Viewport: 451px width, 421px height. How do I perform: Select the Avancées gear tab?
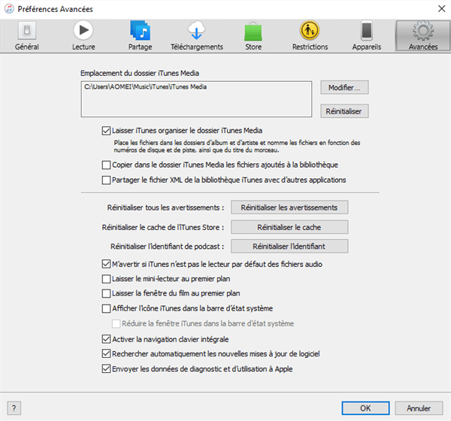point(423,36)
